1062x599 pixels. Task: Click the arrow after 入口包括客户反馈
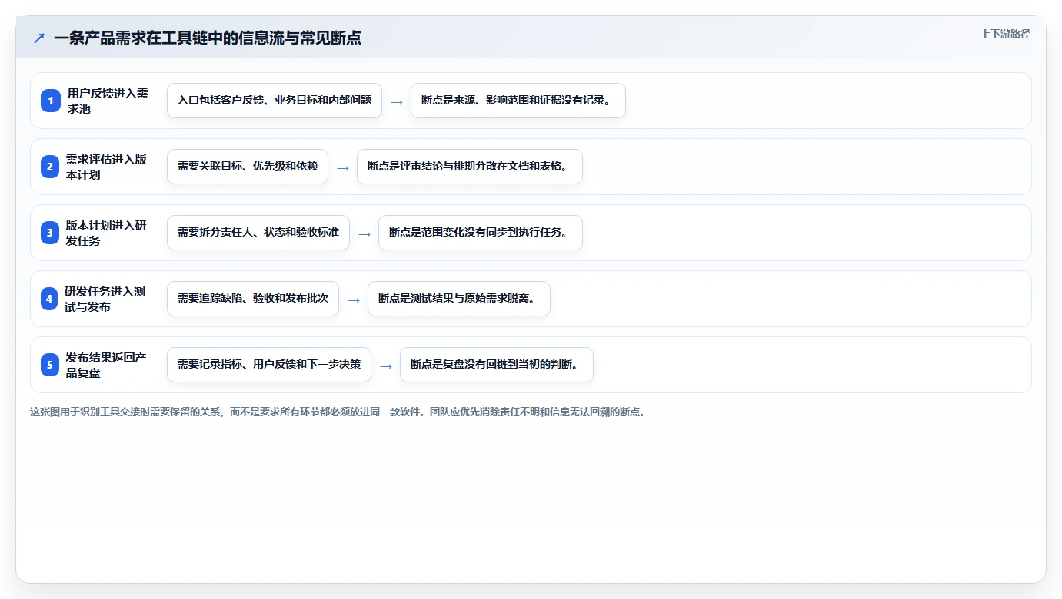(x=397, y=101)
